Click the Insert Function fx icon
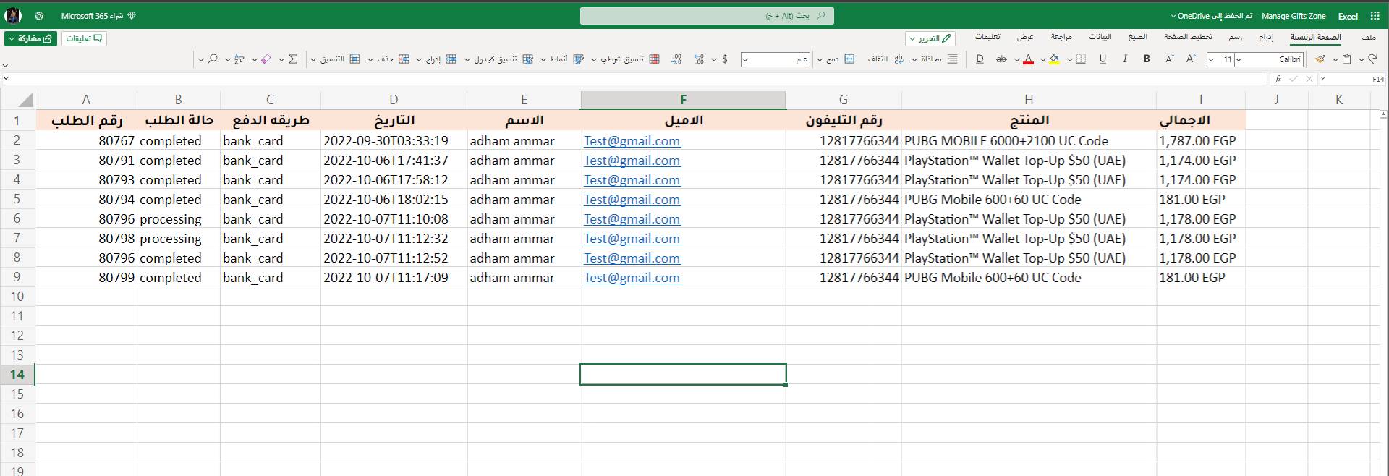 tap(1278, 79)
